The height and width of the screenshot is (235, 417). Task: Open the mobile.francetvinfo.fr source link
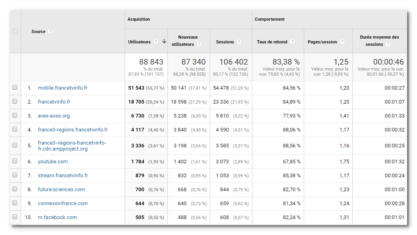pos(63,88)
